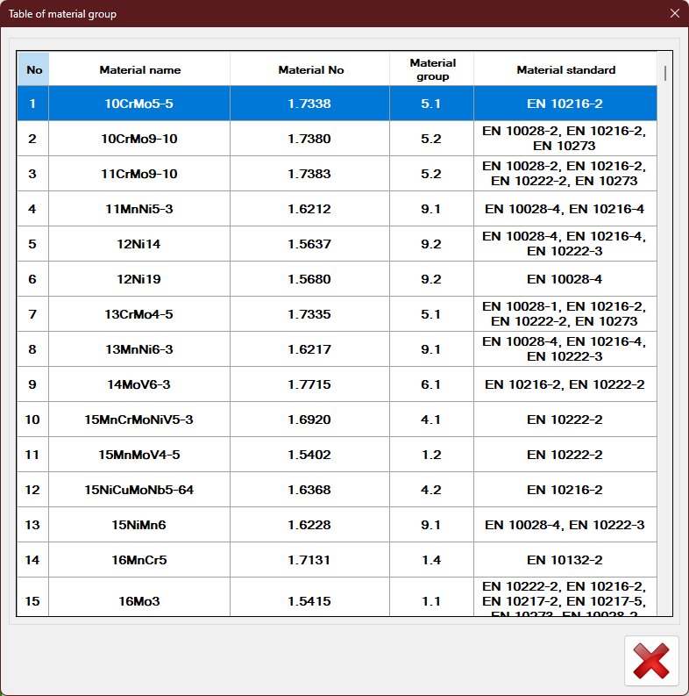
Task: Click the 'Material group' column header
Action: [x=432, y=69]
